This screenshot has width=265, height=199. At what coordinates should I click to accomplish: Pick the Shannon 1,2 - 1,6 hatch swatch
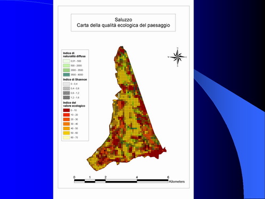click(66, 98)
